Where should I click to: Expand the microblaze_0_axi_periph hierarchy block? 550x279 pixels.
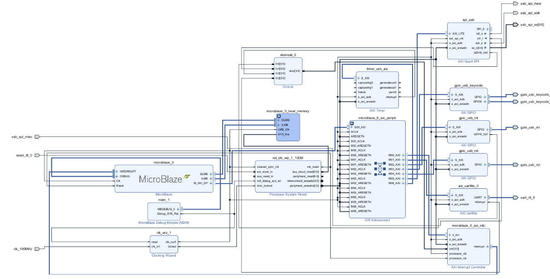pos(352,123)
